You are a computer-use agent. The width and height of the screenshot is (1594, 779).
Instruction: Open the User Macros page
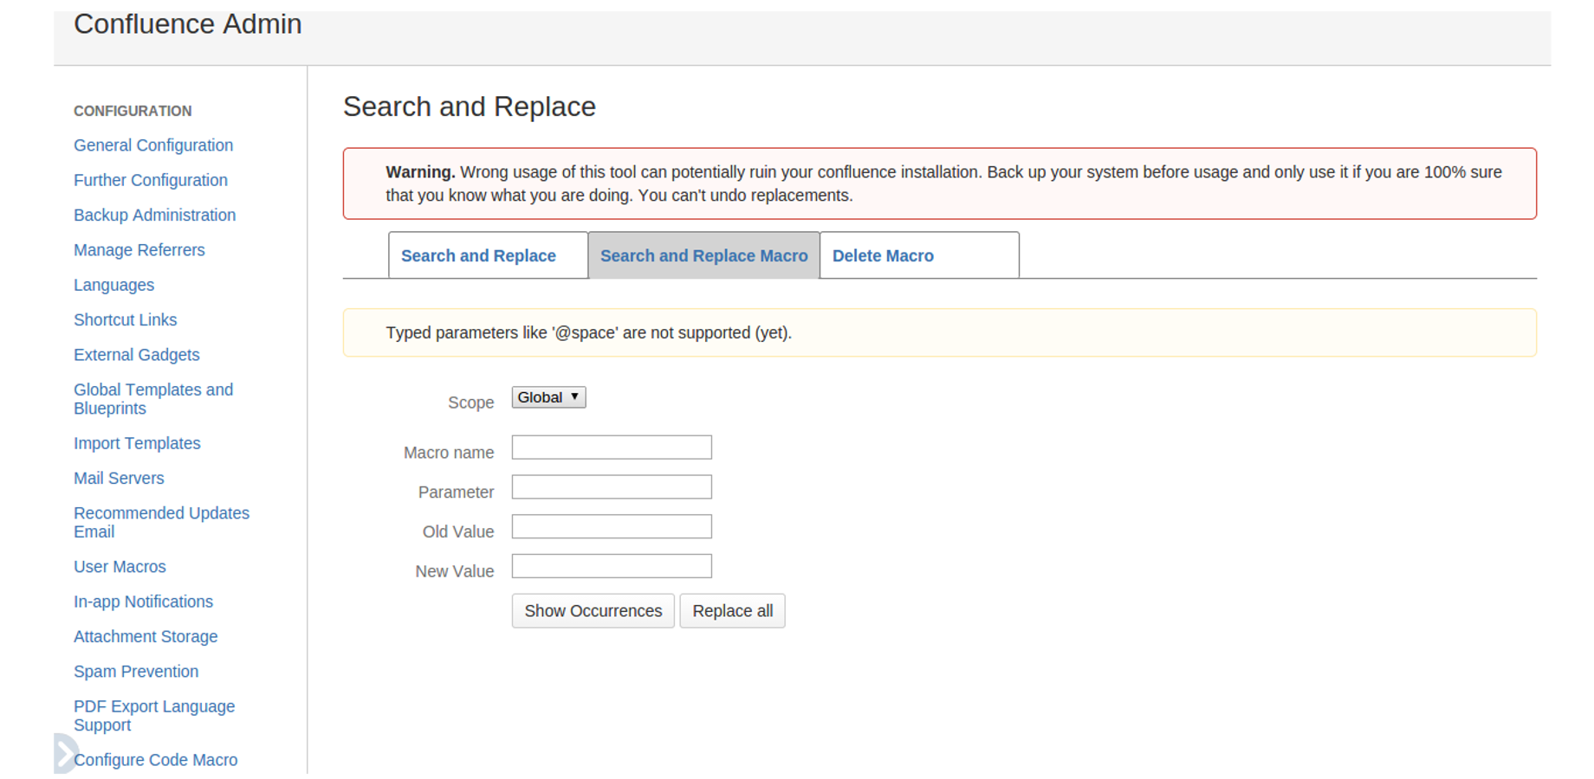pos(120,567)
